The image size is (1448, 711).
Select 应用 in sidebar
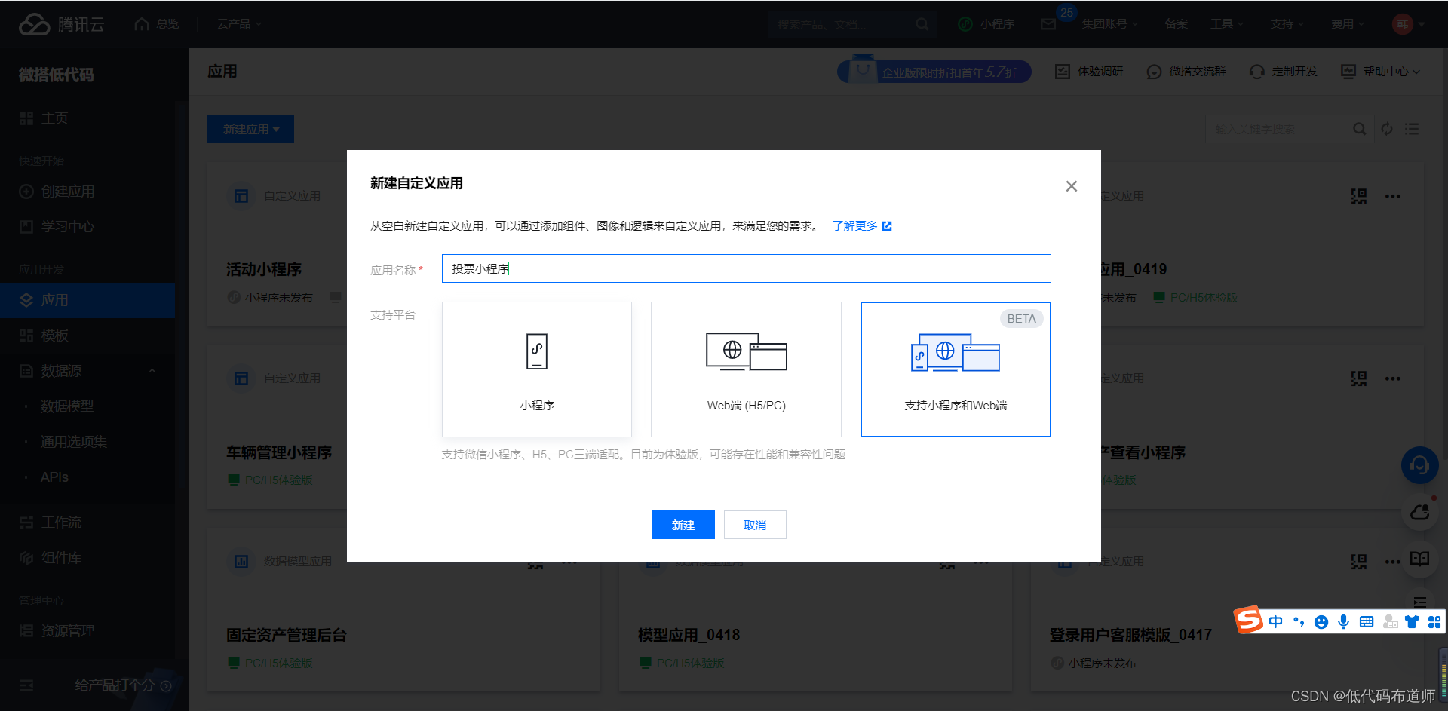click(87, 300)
